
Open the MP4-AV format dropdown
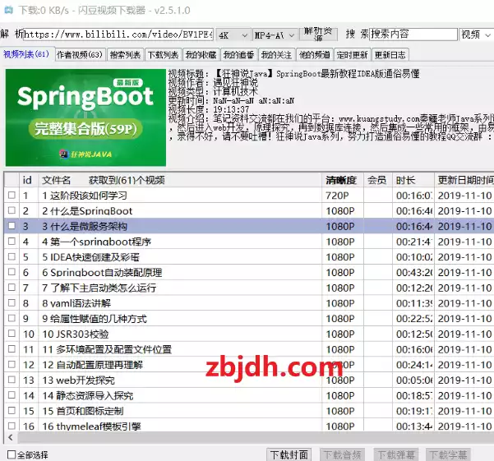(275, 35)
